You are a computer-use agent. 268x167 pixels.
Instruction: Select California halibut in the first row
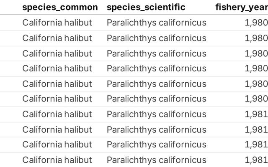tap(57, 23)
